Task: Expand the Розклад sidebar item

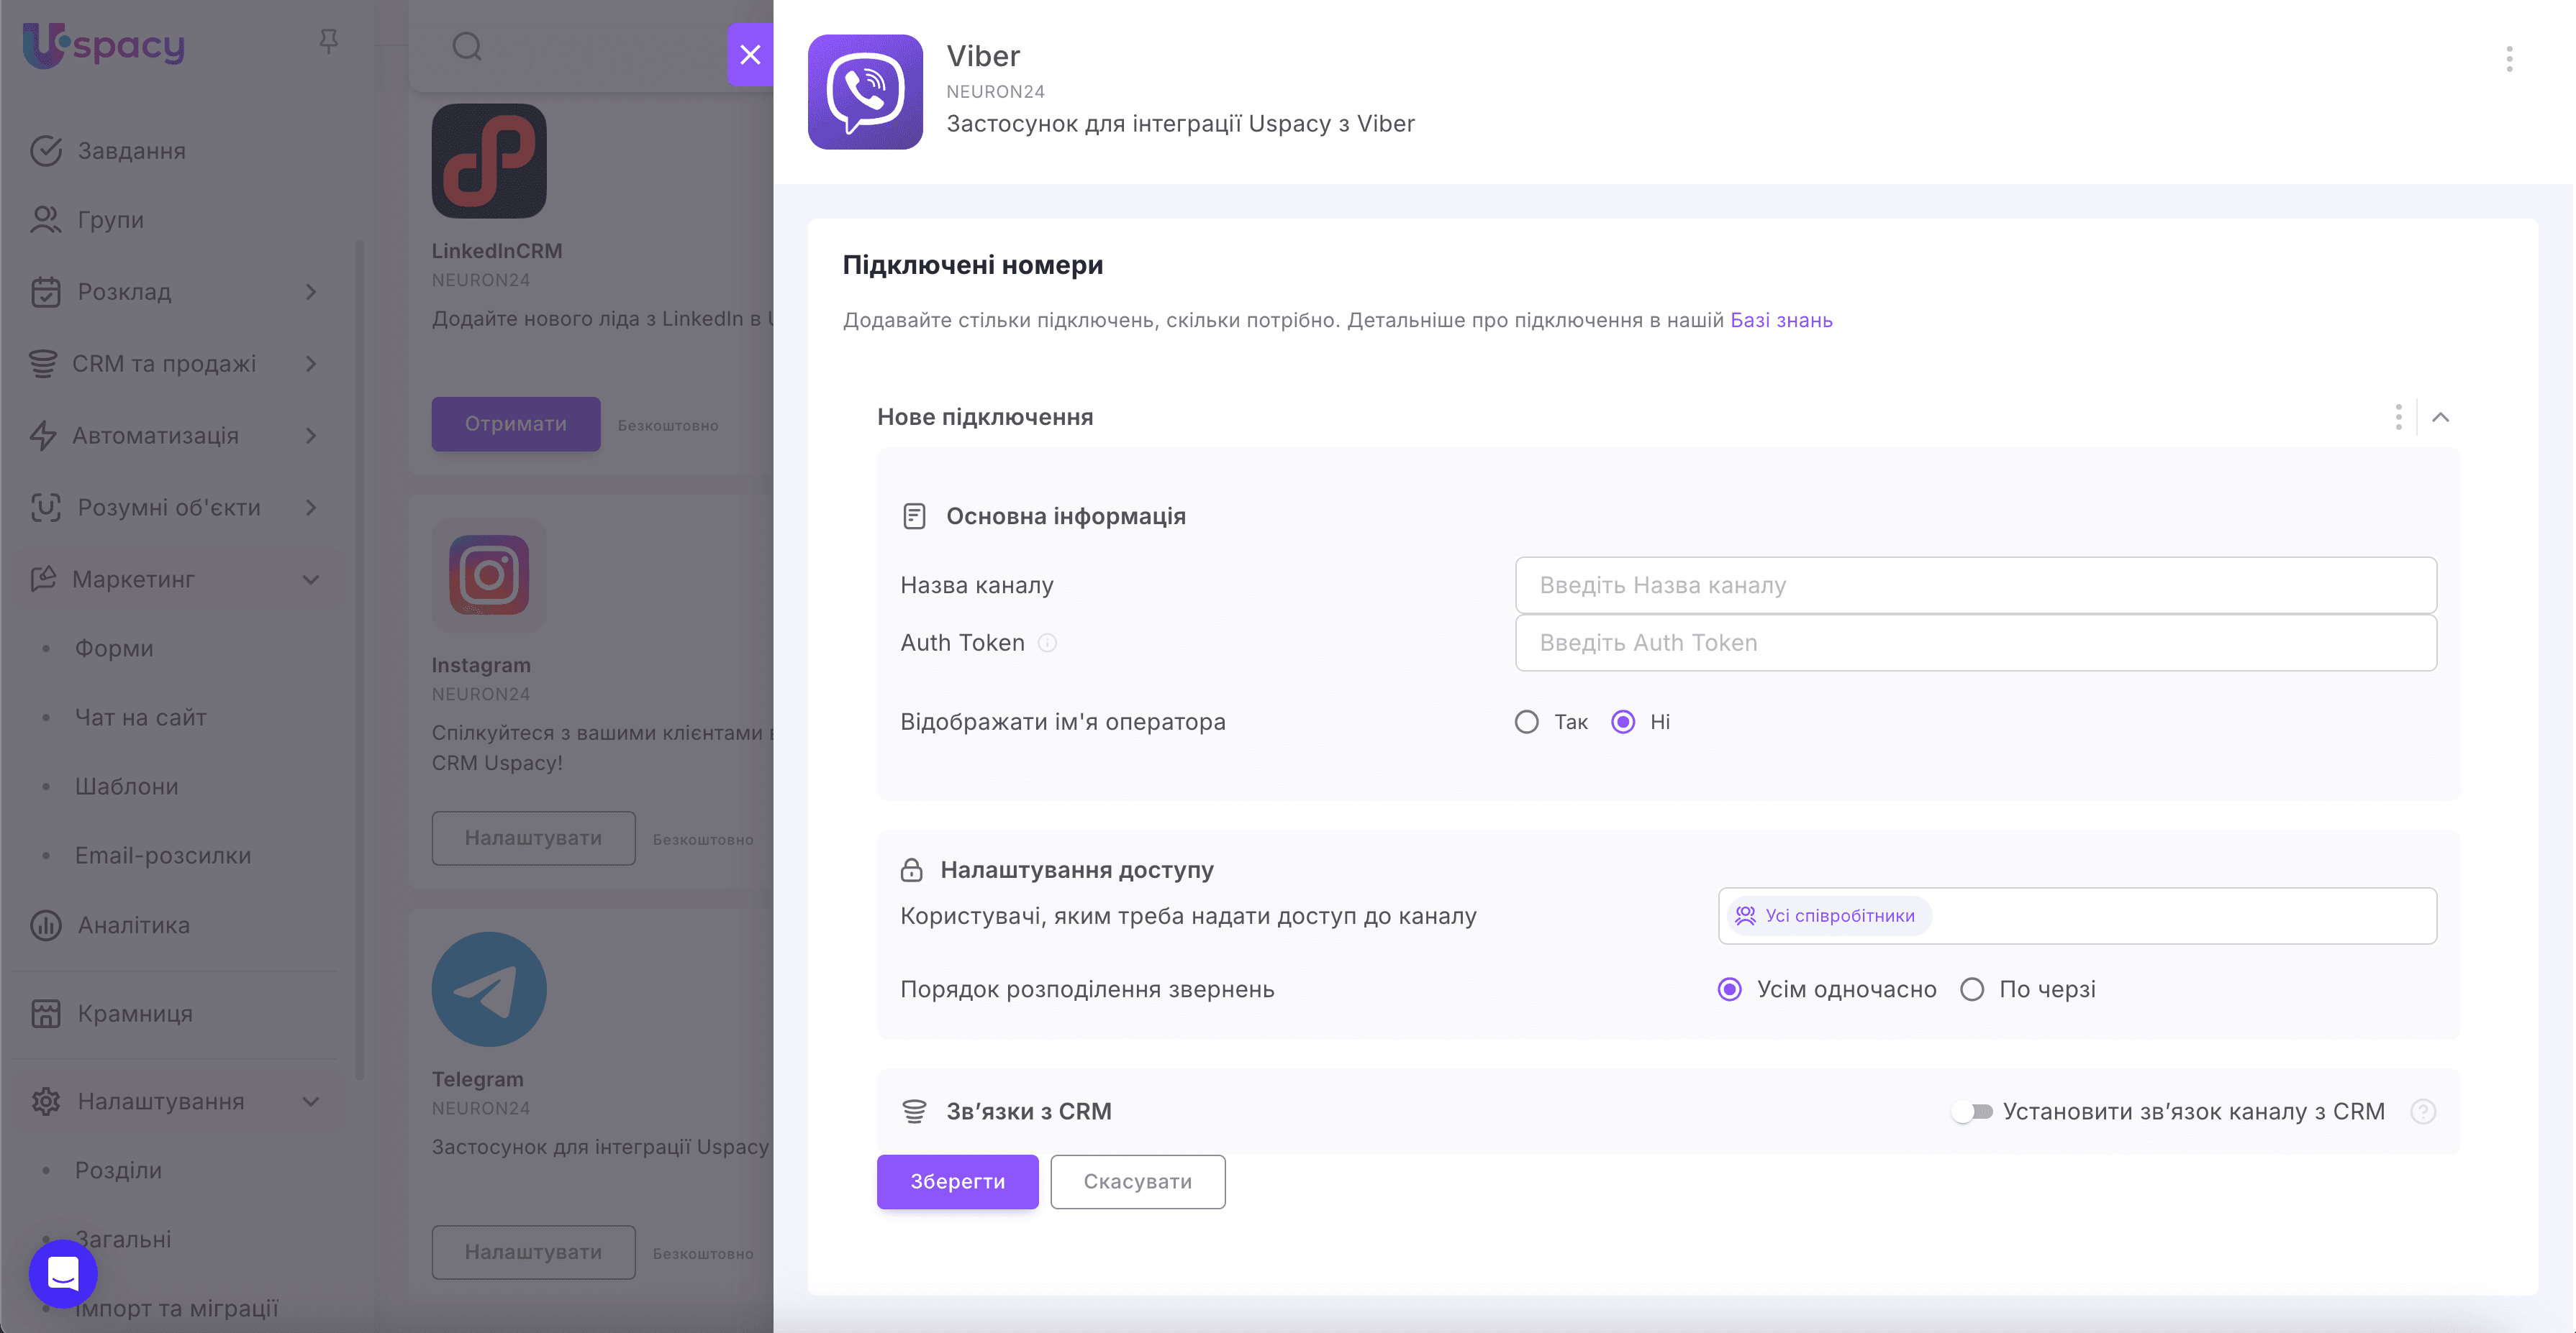Action: [x=310, y=292]
